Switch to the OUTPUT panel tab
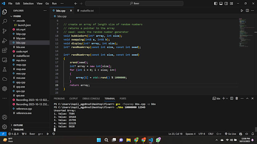 click(x=73, y=99)
